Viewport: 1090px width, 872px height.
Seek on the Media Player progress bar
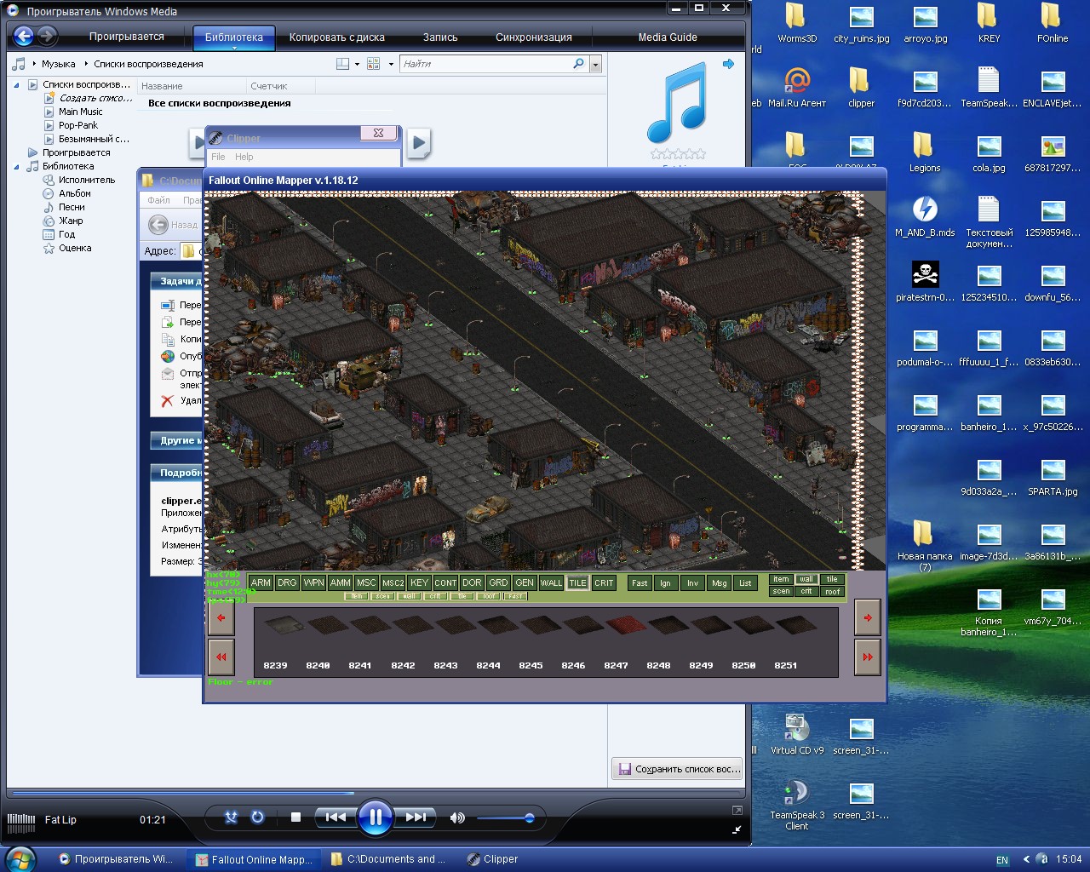click(375, 794)
